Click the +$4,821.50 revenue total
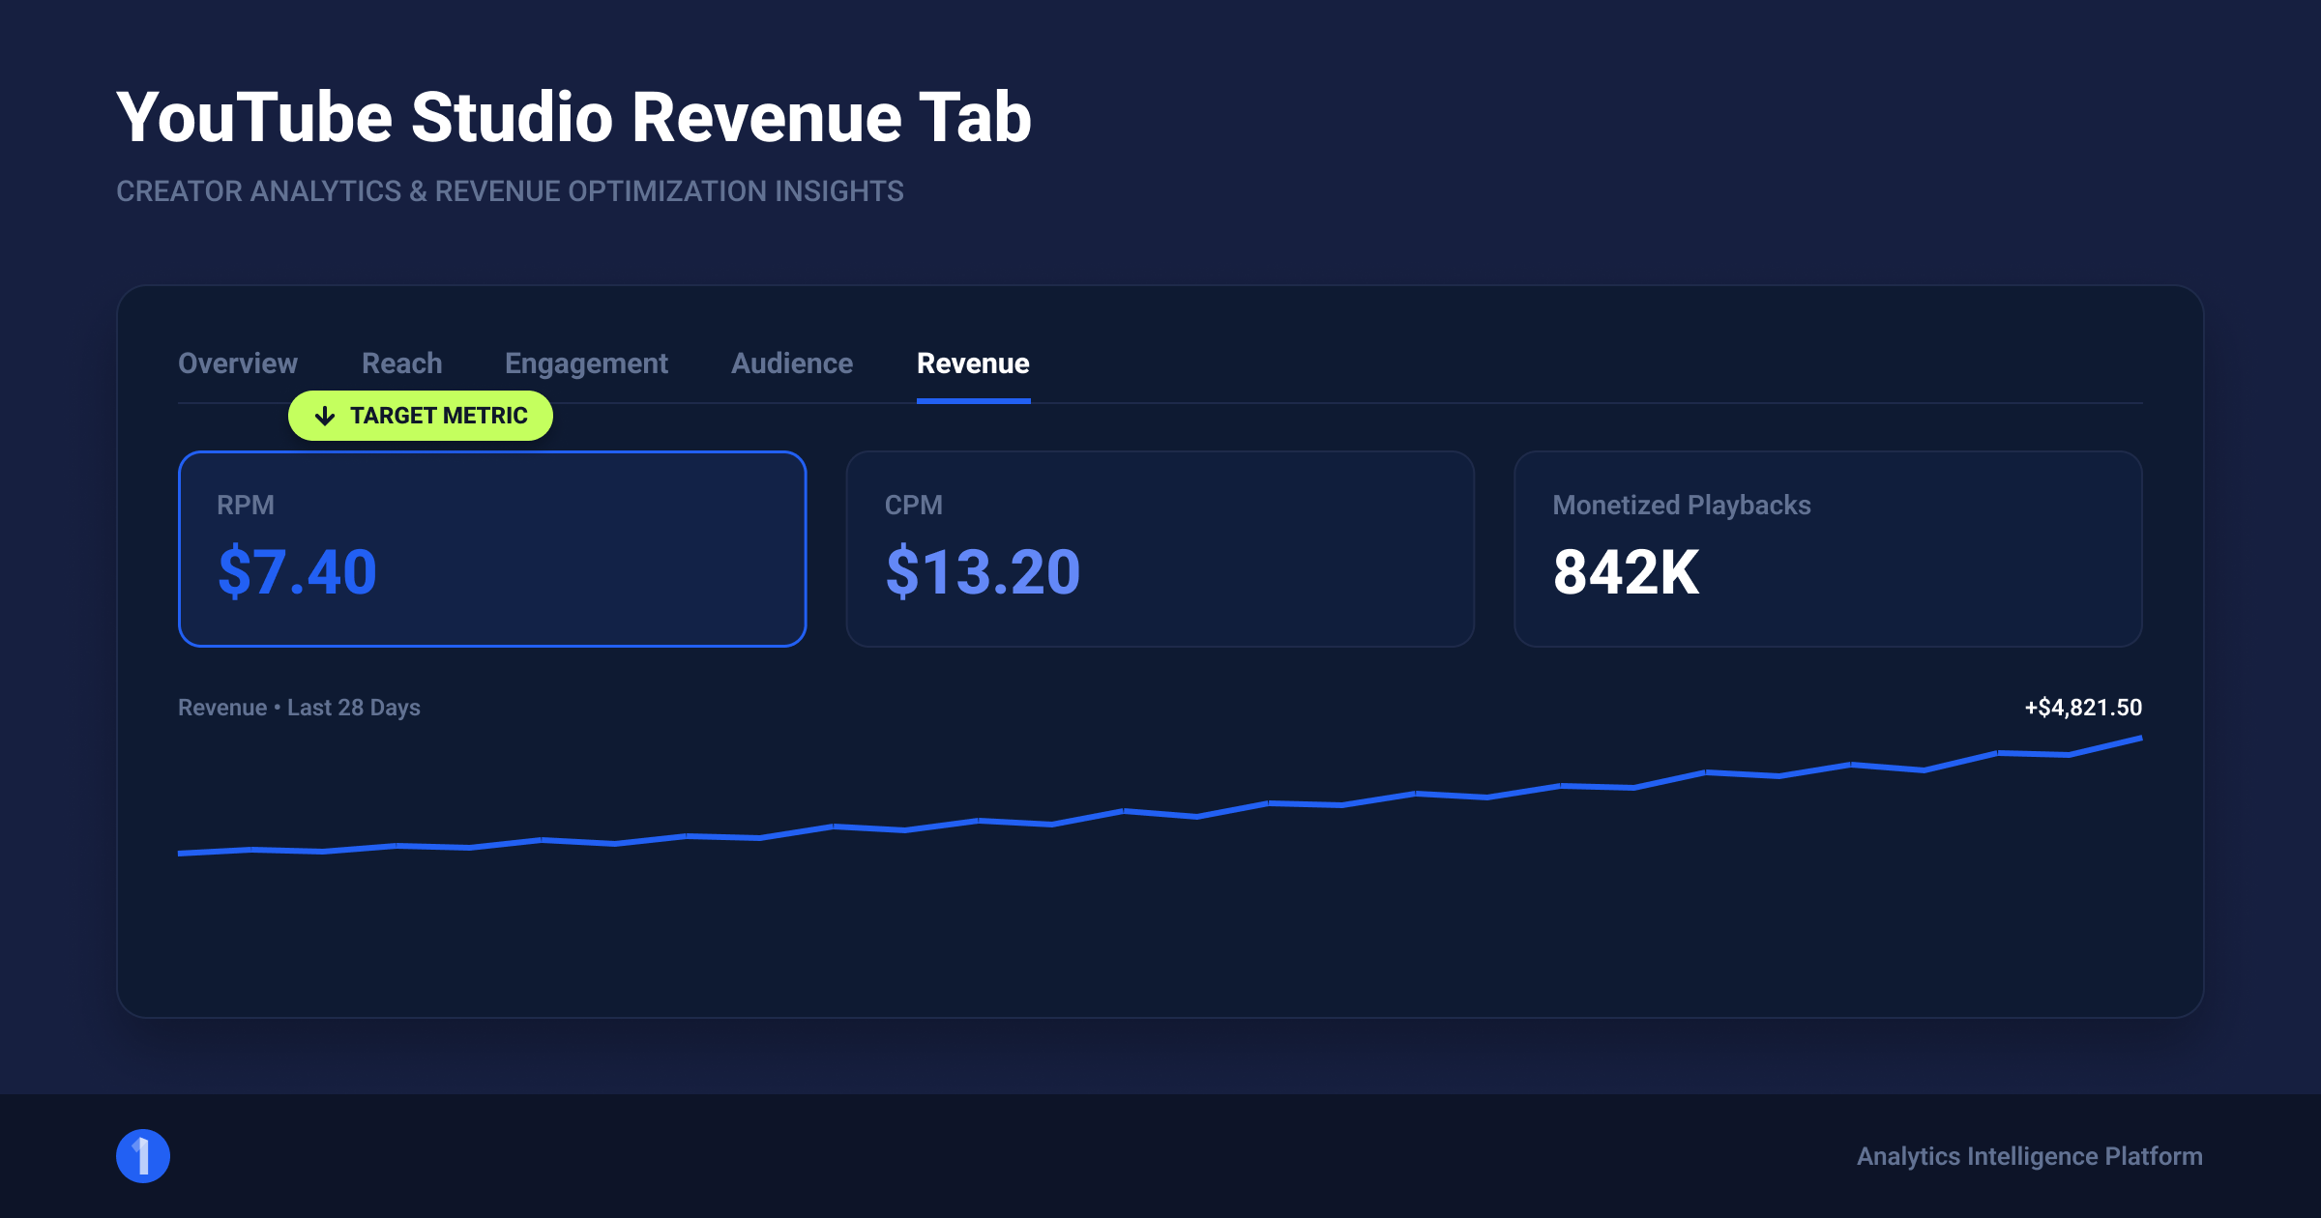2321x1218 pixels. [x=2083, y=708]
